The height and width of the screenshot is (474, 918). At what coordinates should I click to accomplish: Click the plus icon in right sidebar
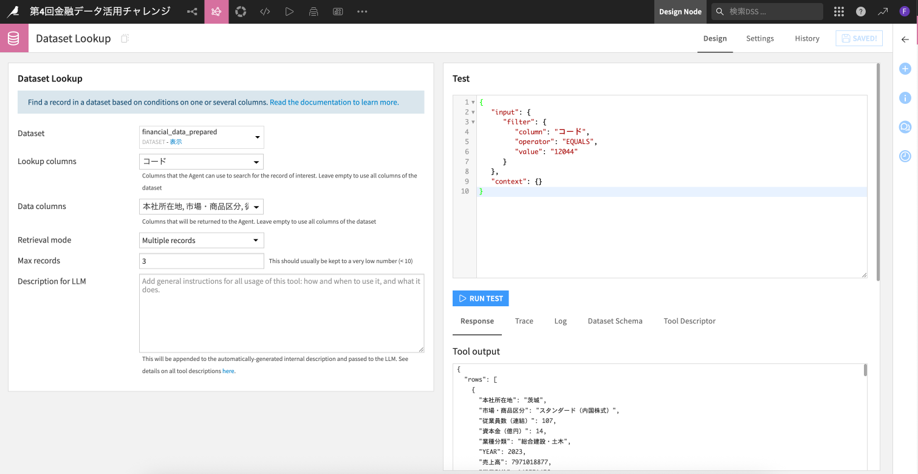(905, 69)
